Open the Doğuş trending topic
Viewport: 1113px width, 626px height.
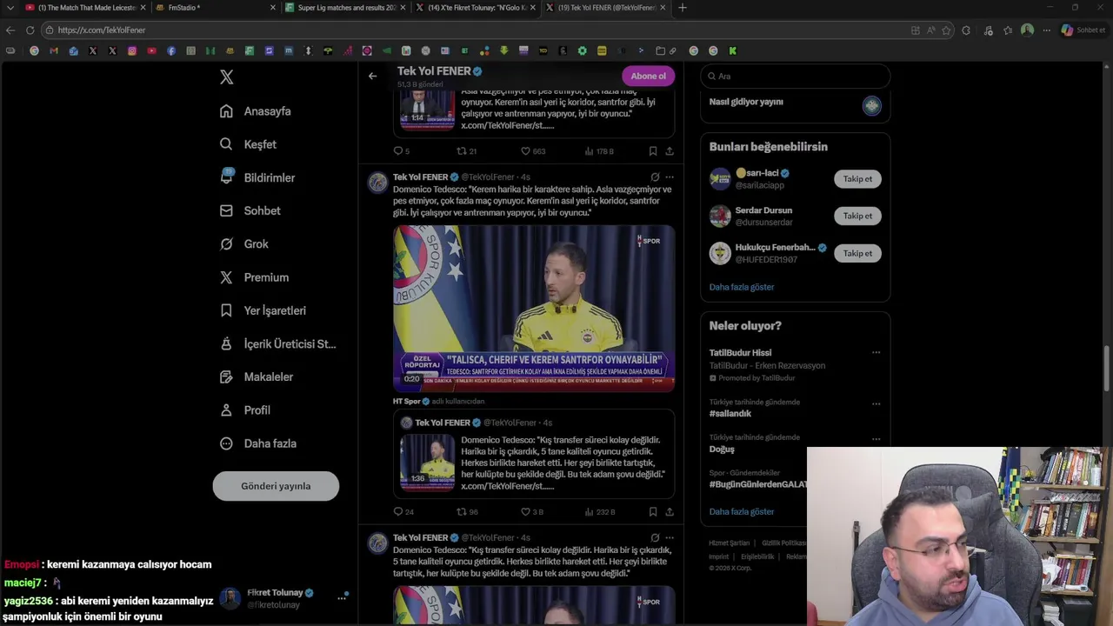click(722, 450)
